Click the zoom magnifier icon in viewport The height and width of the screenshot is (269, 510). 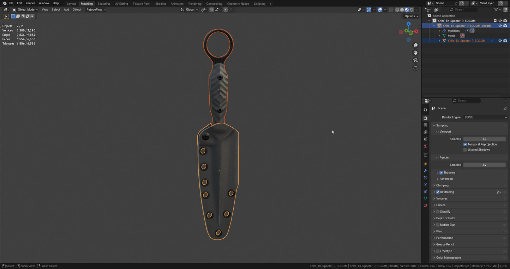coord(415,45)
